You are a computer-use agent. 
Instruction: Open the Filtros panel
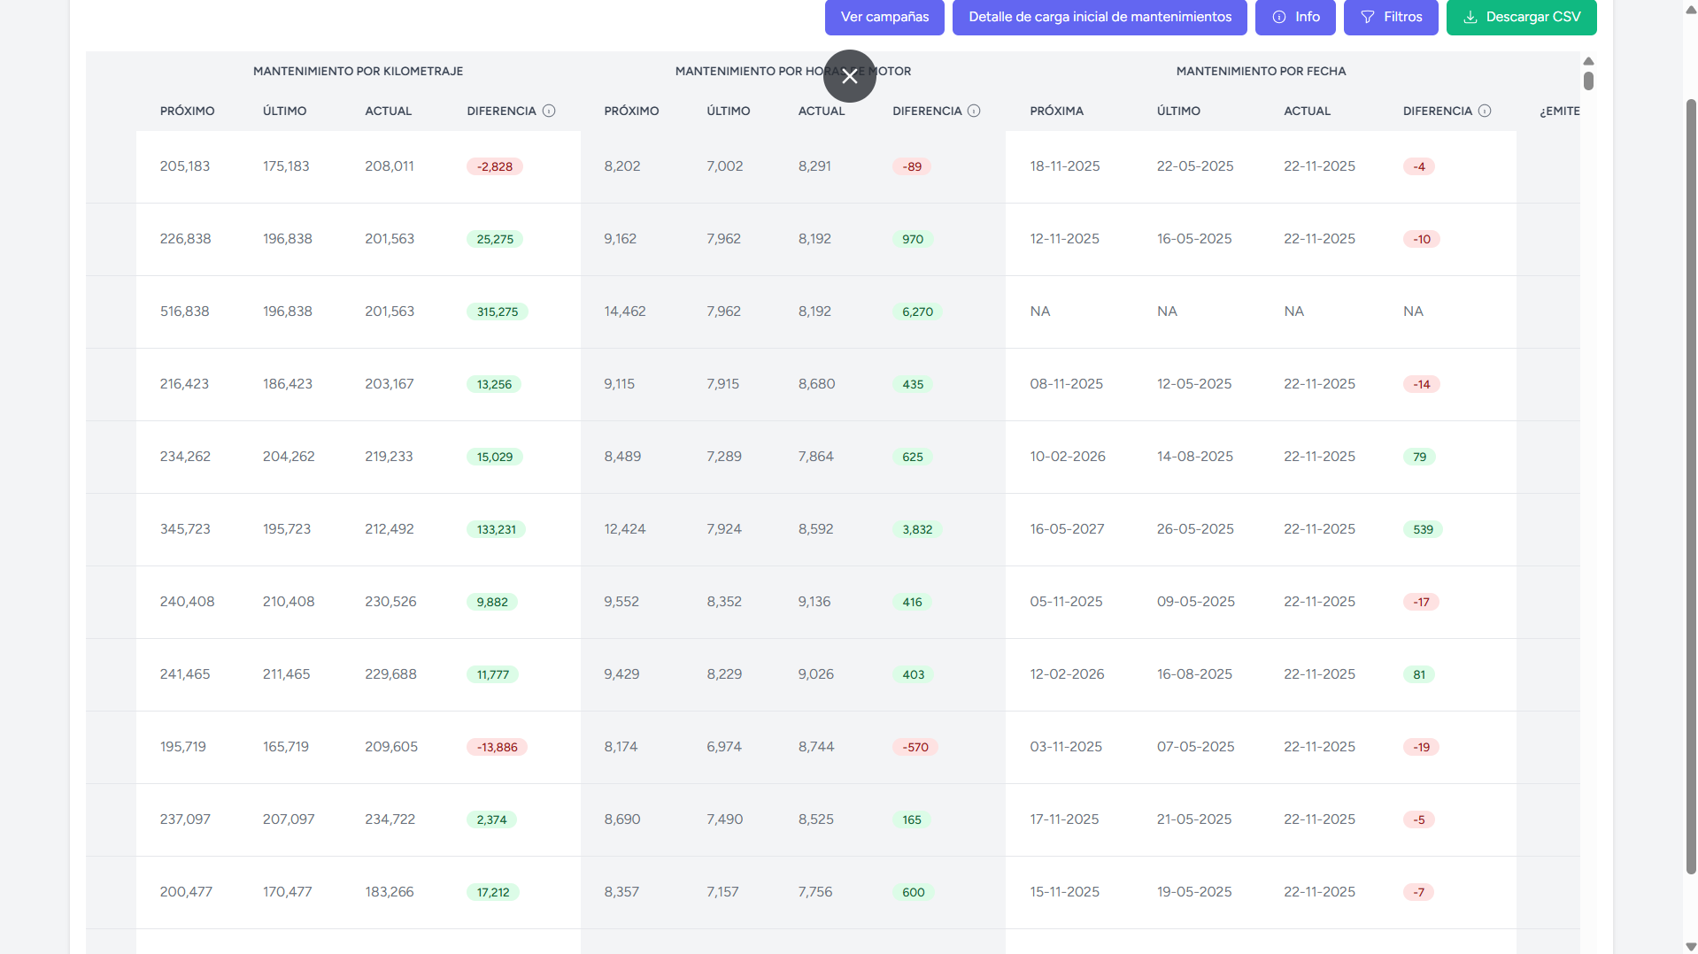tap(1390, 17)
